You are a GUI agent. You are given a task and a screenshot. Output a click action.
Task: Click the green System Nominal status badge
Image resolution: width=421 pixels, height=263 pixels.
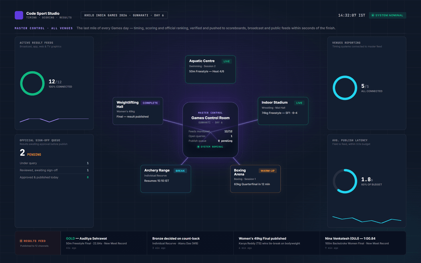coord(387,15)
